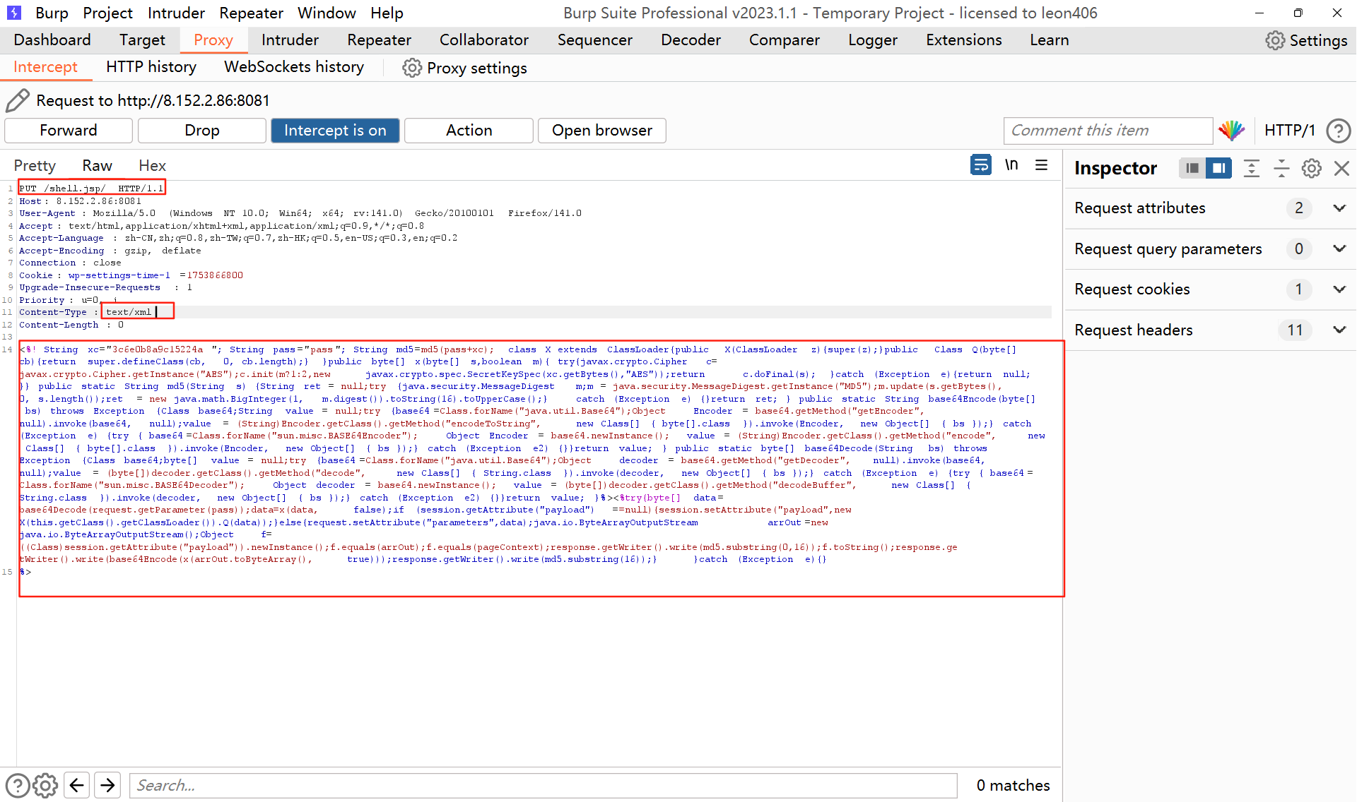The width and height of the screenshot is (1357, 802).
Task: Open the editor hamburger options menu
Action: [x=1041, y=165]
